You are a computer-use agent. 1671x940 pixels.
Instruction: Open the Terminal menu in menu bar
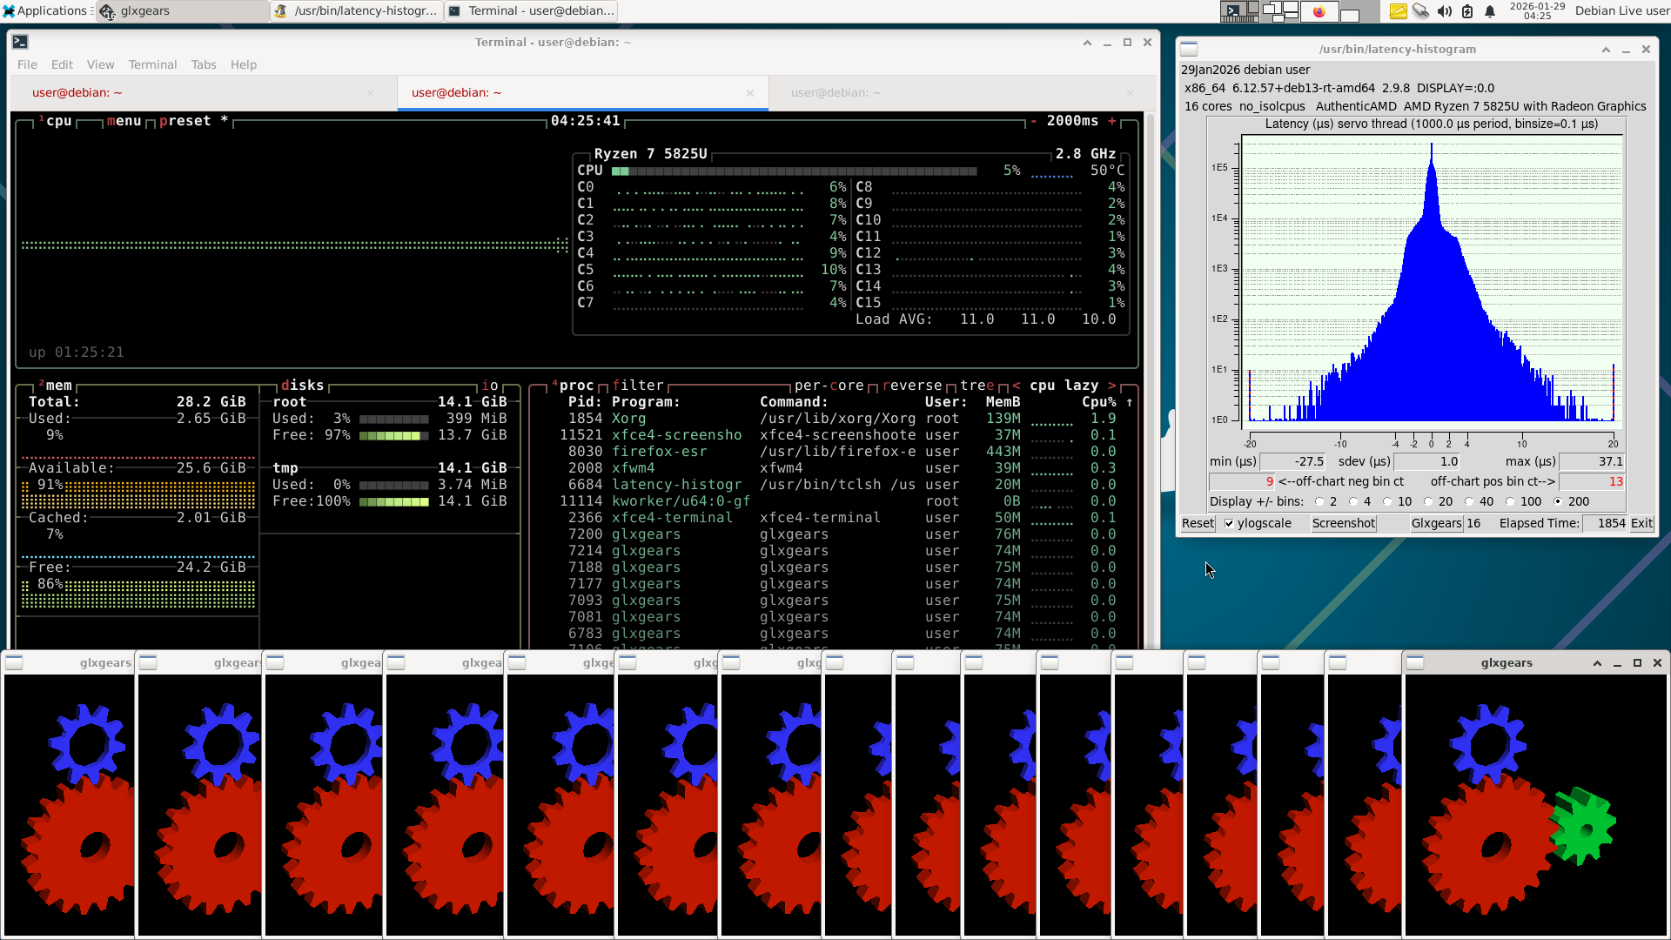152,64
